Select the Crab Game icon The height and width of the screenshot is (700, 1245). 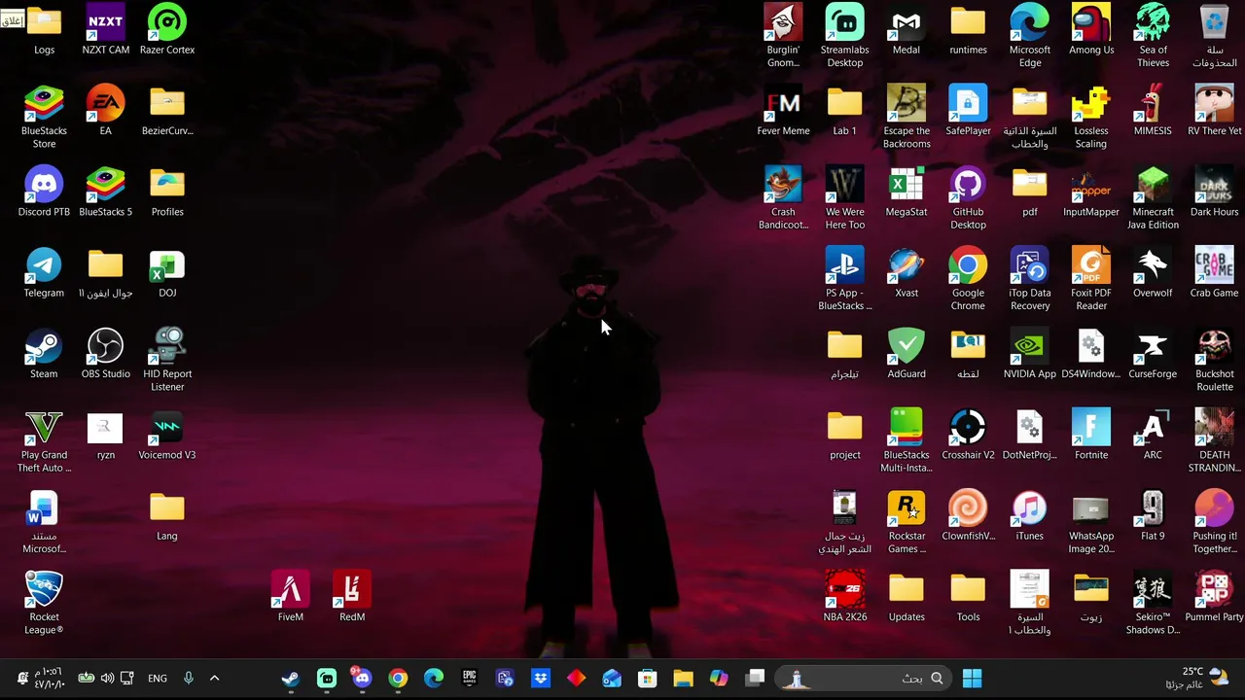1214,273
